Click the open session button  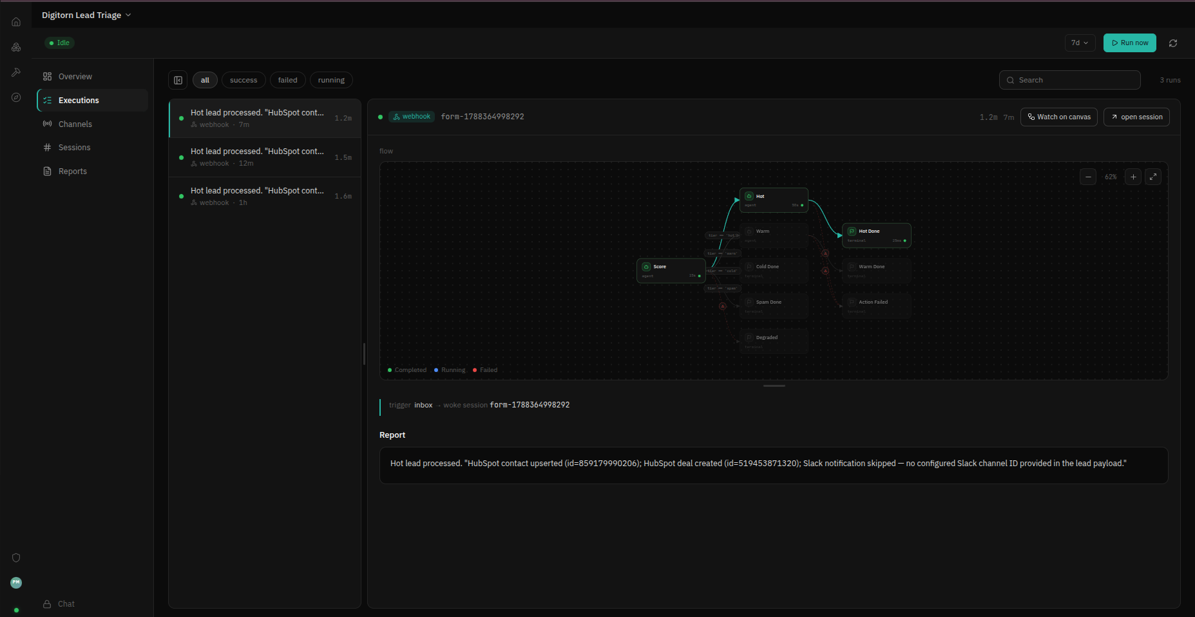[1136, 117]
